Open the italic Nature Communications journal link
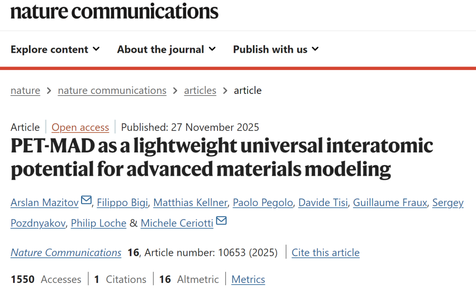Image resolution: width=476 pixels, height=297 pixels. (66, 252)
